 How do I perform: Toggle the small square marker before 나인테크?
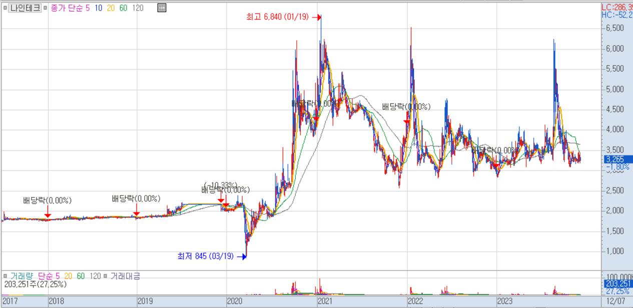click(5, 8)
